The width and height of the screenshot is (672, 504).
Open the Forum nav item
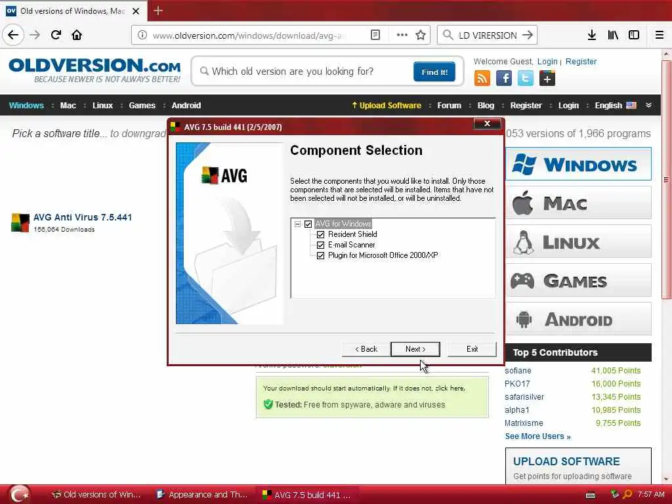pyautogui.click(x=449, y=106)
